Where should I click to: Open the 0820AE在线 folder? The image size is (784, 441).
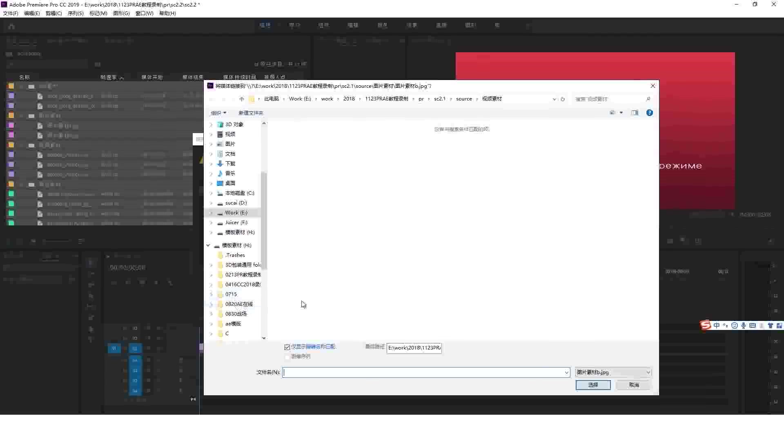[x=239, y=304]
